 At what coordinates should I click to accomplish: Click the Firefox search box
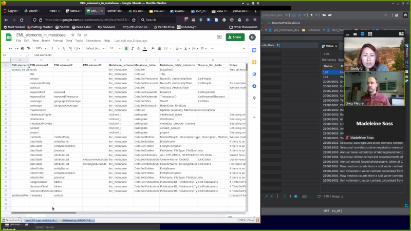pos(157,20)
